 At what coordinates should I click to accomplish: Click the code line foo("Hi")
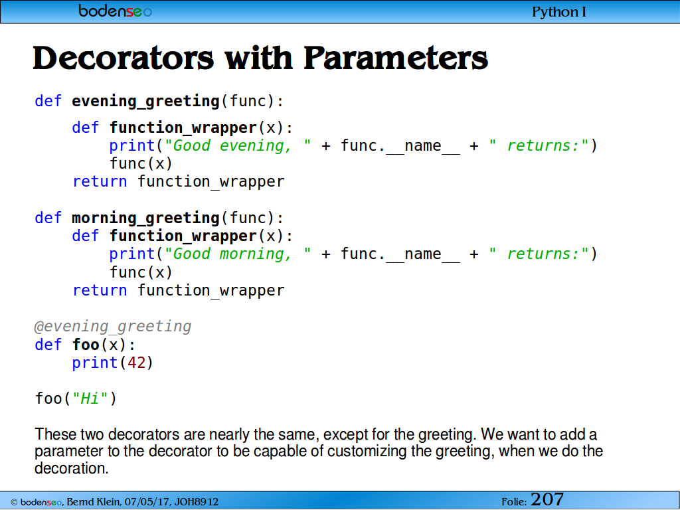click(x=76, y=398)
